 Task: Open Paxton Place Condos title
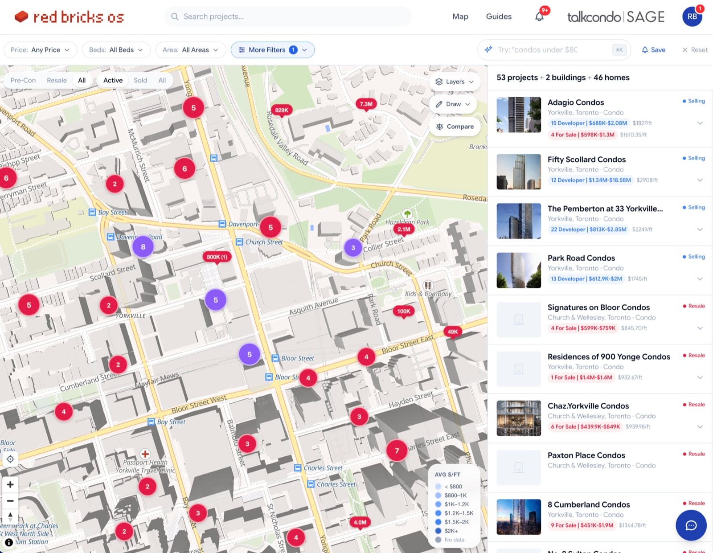586,455
